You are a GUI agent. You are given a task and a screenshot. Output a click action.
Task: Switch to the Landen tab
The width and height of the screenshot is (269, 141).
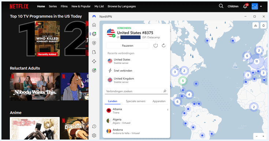click(113, 101)
